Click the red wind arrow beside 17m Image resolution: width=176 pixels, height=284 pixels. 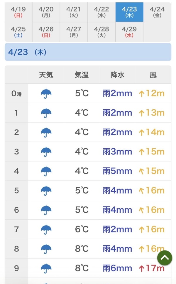142,268
